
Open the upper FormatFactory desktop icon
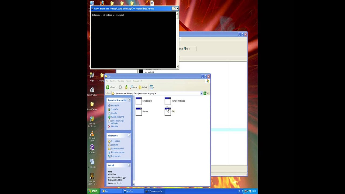(92, 92)
